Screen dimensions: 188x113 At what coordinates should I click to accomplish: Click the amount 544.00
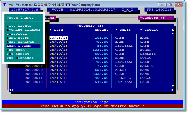point(102,82)
